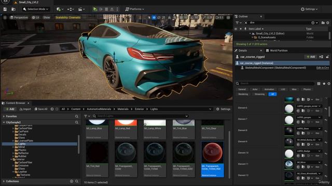Image resolution: width=332 pixels, height=186 pixels.
Task: Select the translate gizmo tool in viewport
Action: [154, 18]
